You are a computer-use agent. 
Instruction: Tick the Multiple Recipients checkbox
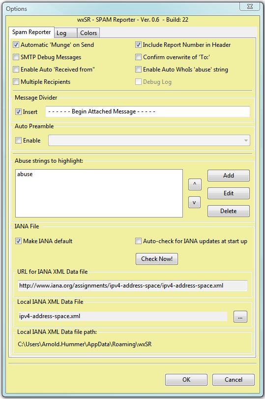click(x=16, y=82)
